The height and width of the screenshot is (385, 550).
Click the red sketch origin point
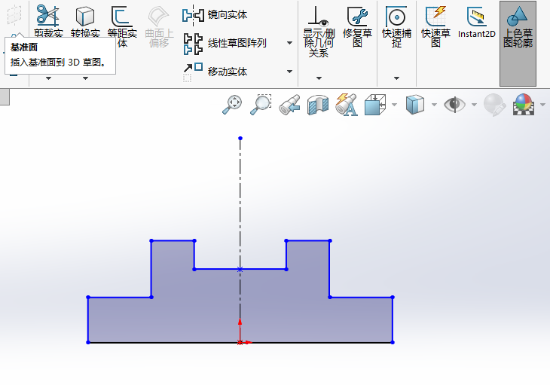coord(240,343)
